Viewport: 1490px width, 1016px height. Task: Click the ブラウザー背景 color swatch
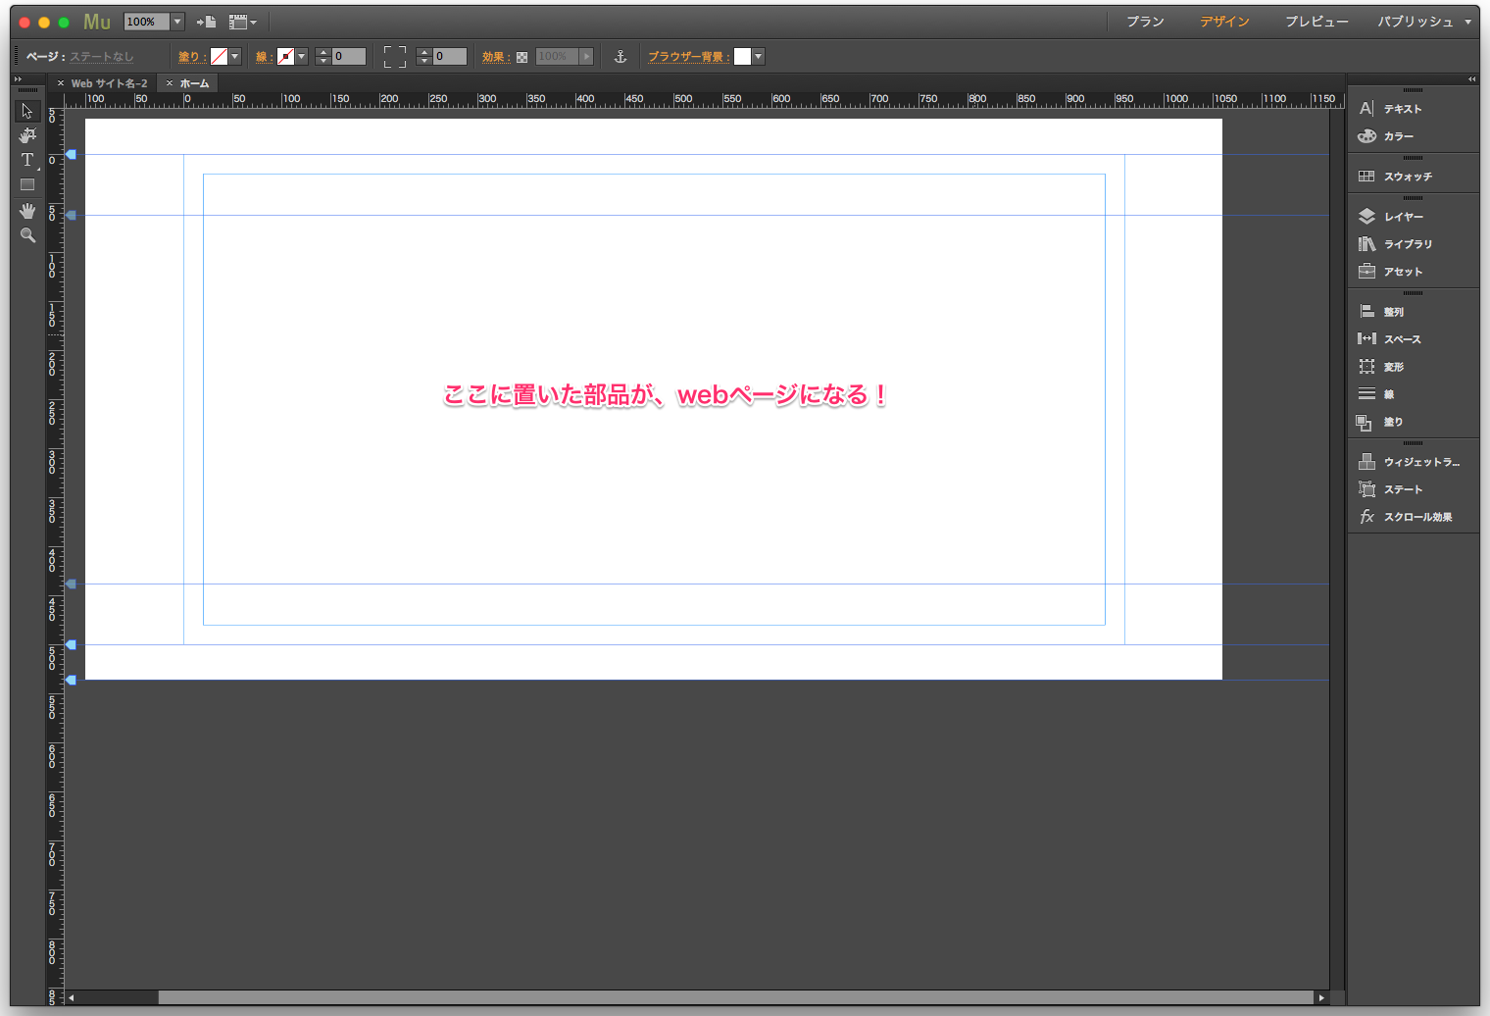[x=743, y=56]
